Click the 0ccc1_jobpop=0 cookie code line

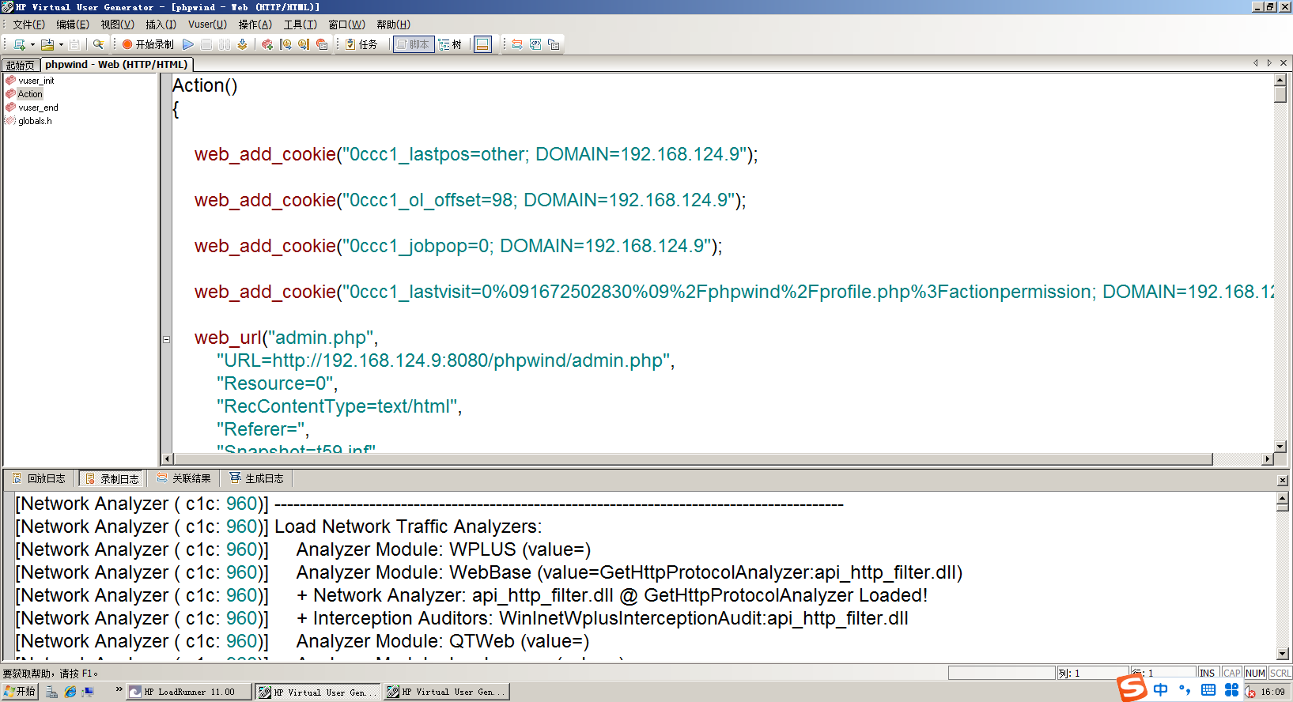tap(458, 246)
